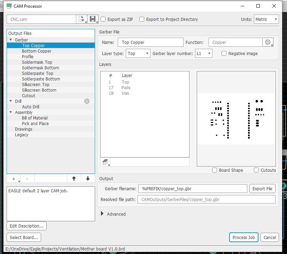Image resolution: width=287 pixels, height=254 pixels.
Task: Close the CAM Processor window
Action: click(x=274, y=6)
